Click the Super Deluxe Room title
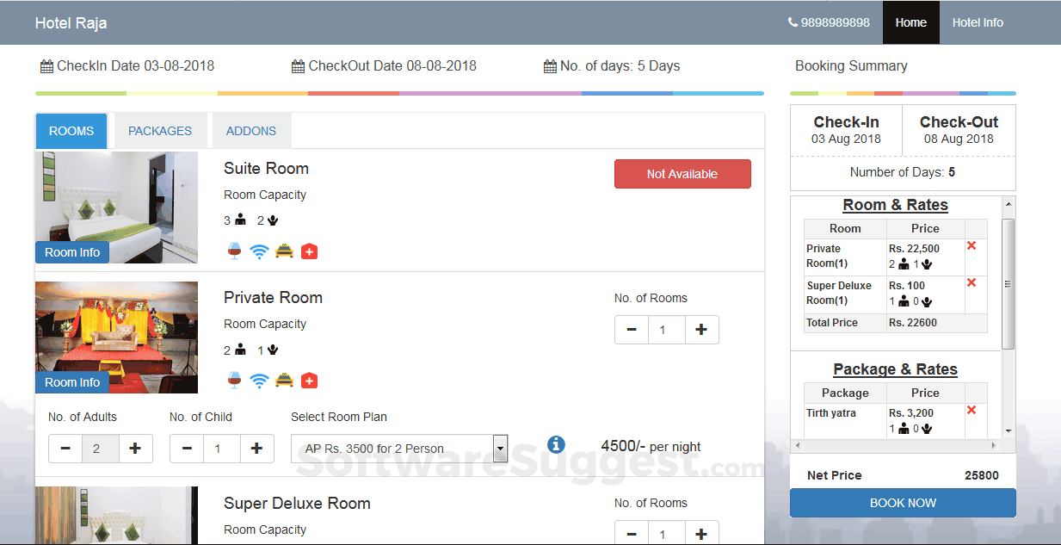Viewport: 1061px width, 545px height. [x=297, y=504]
